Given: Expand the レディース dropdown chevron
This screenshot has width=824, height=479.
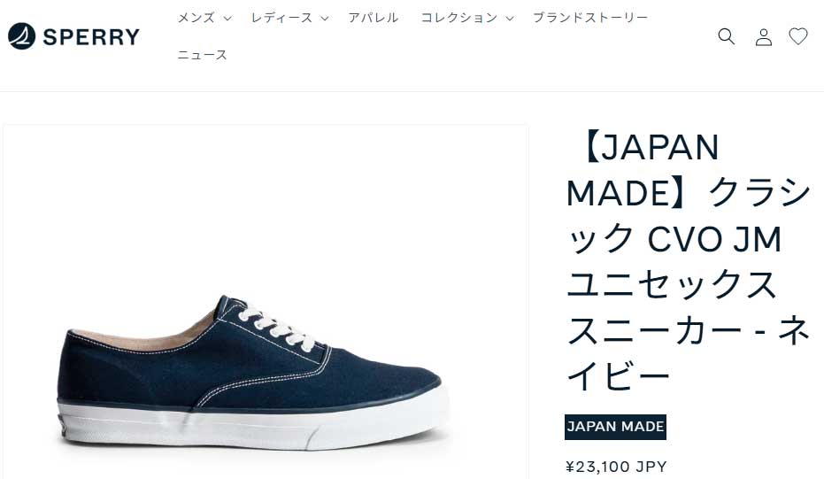Looking at the screenshot, I should (x=325, y=19).
